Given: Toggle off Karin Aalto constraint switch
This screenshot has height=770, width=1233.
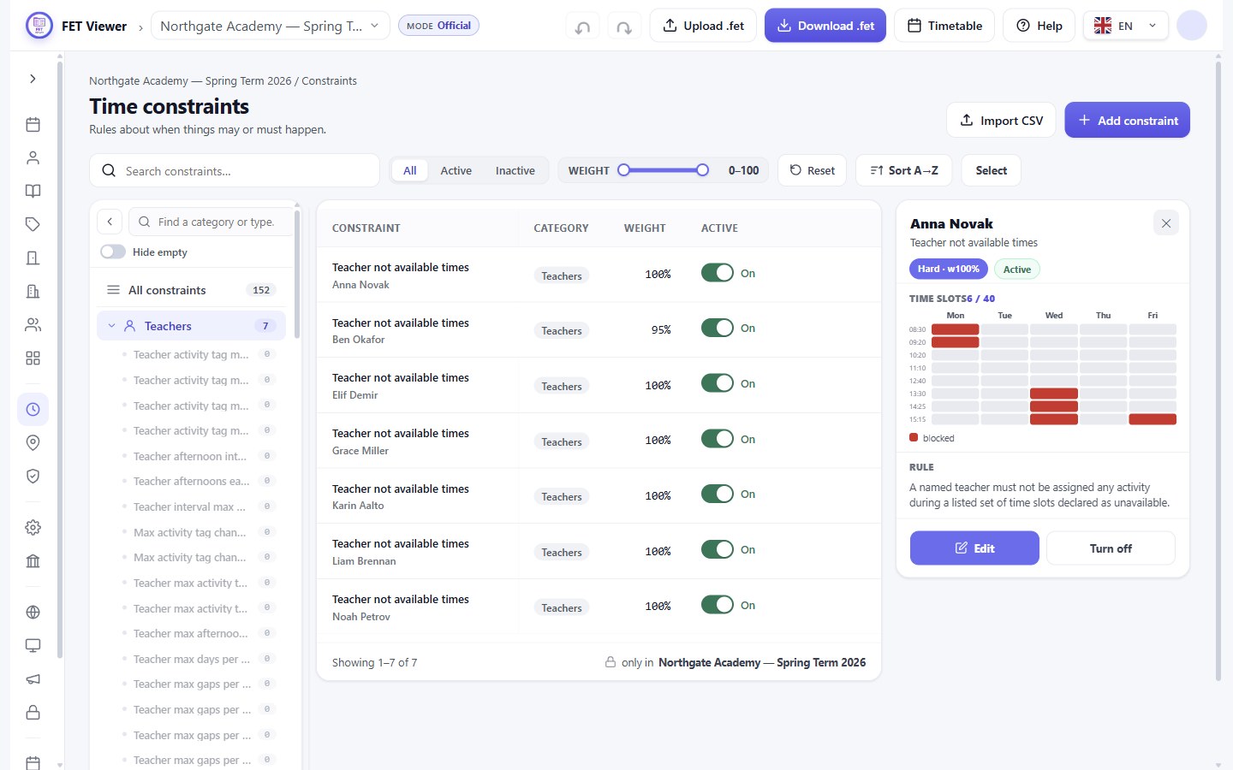Looking at the screenshot, I should pos(718,494).
